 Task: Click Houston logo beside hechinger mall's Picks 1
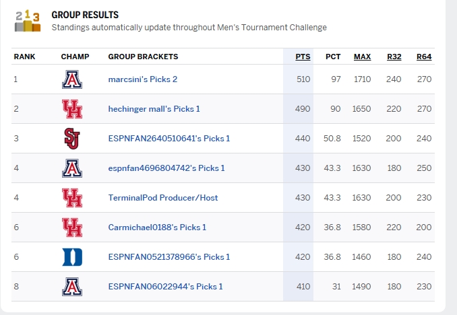[x=71, y=109]
